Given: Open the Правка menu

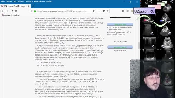Looking at the screenshot, I should click(x=9, y=1).
